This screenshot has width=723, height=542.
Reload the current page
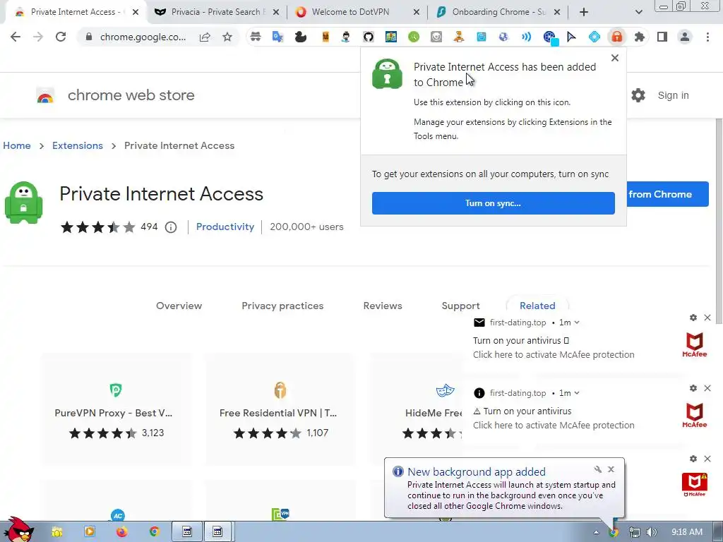pyautogui.click(x=61, y=37)
